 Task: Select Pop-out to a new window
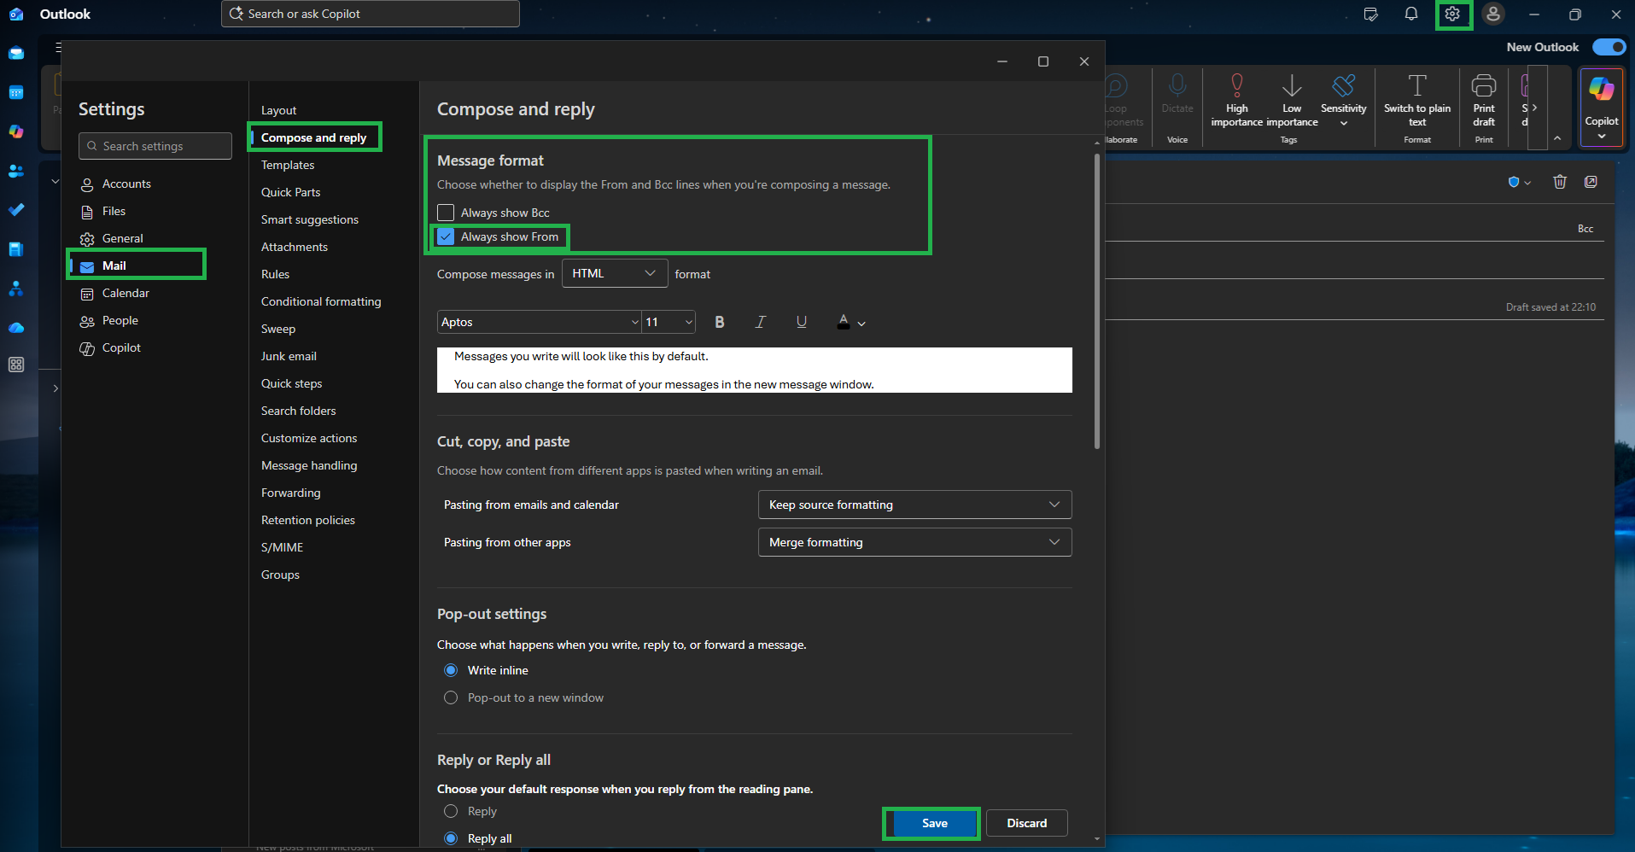click(451, 697)
